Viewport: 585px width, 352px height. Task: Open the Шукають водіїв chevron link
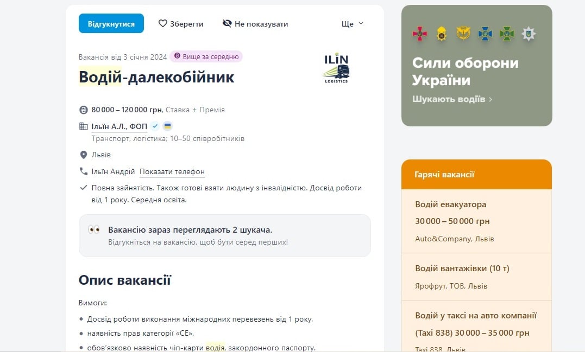tap(452, 99)
